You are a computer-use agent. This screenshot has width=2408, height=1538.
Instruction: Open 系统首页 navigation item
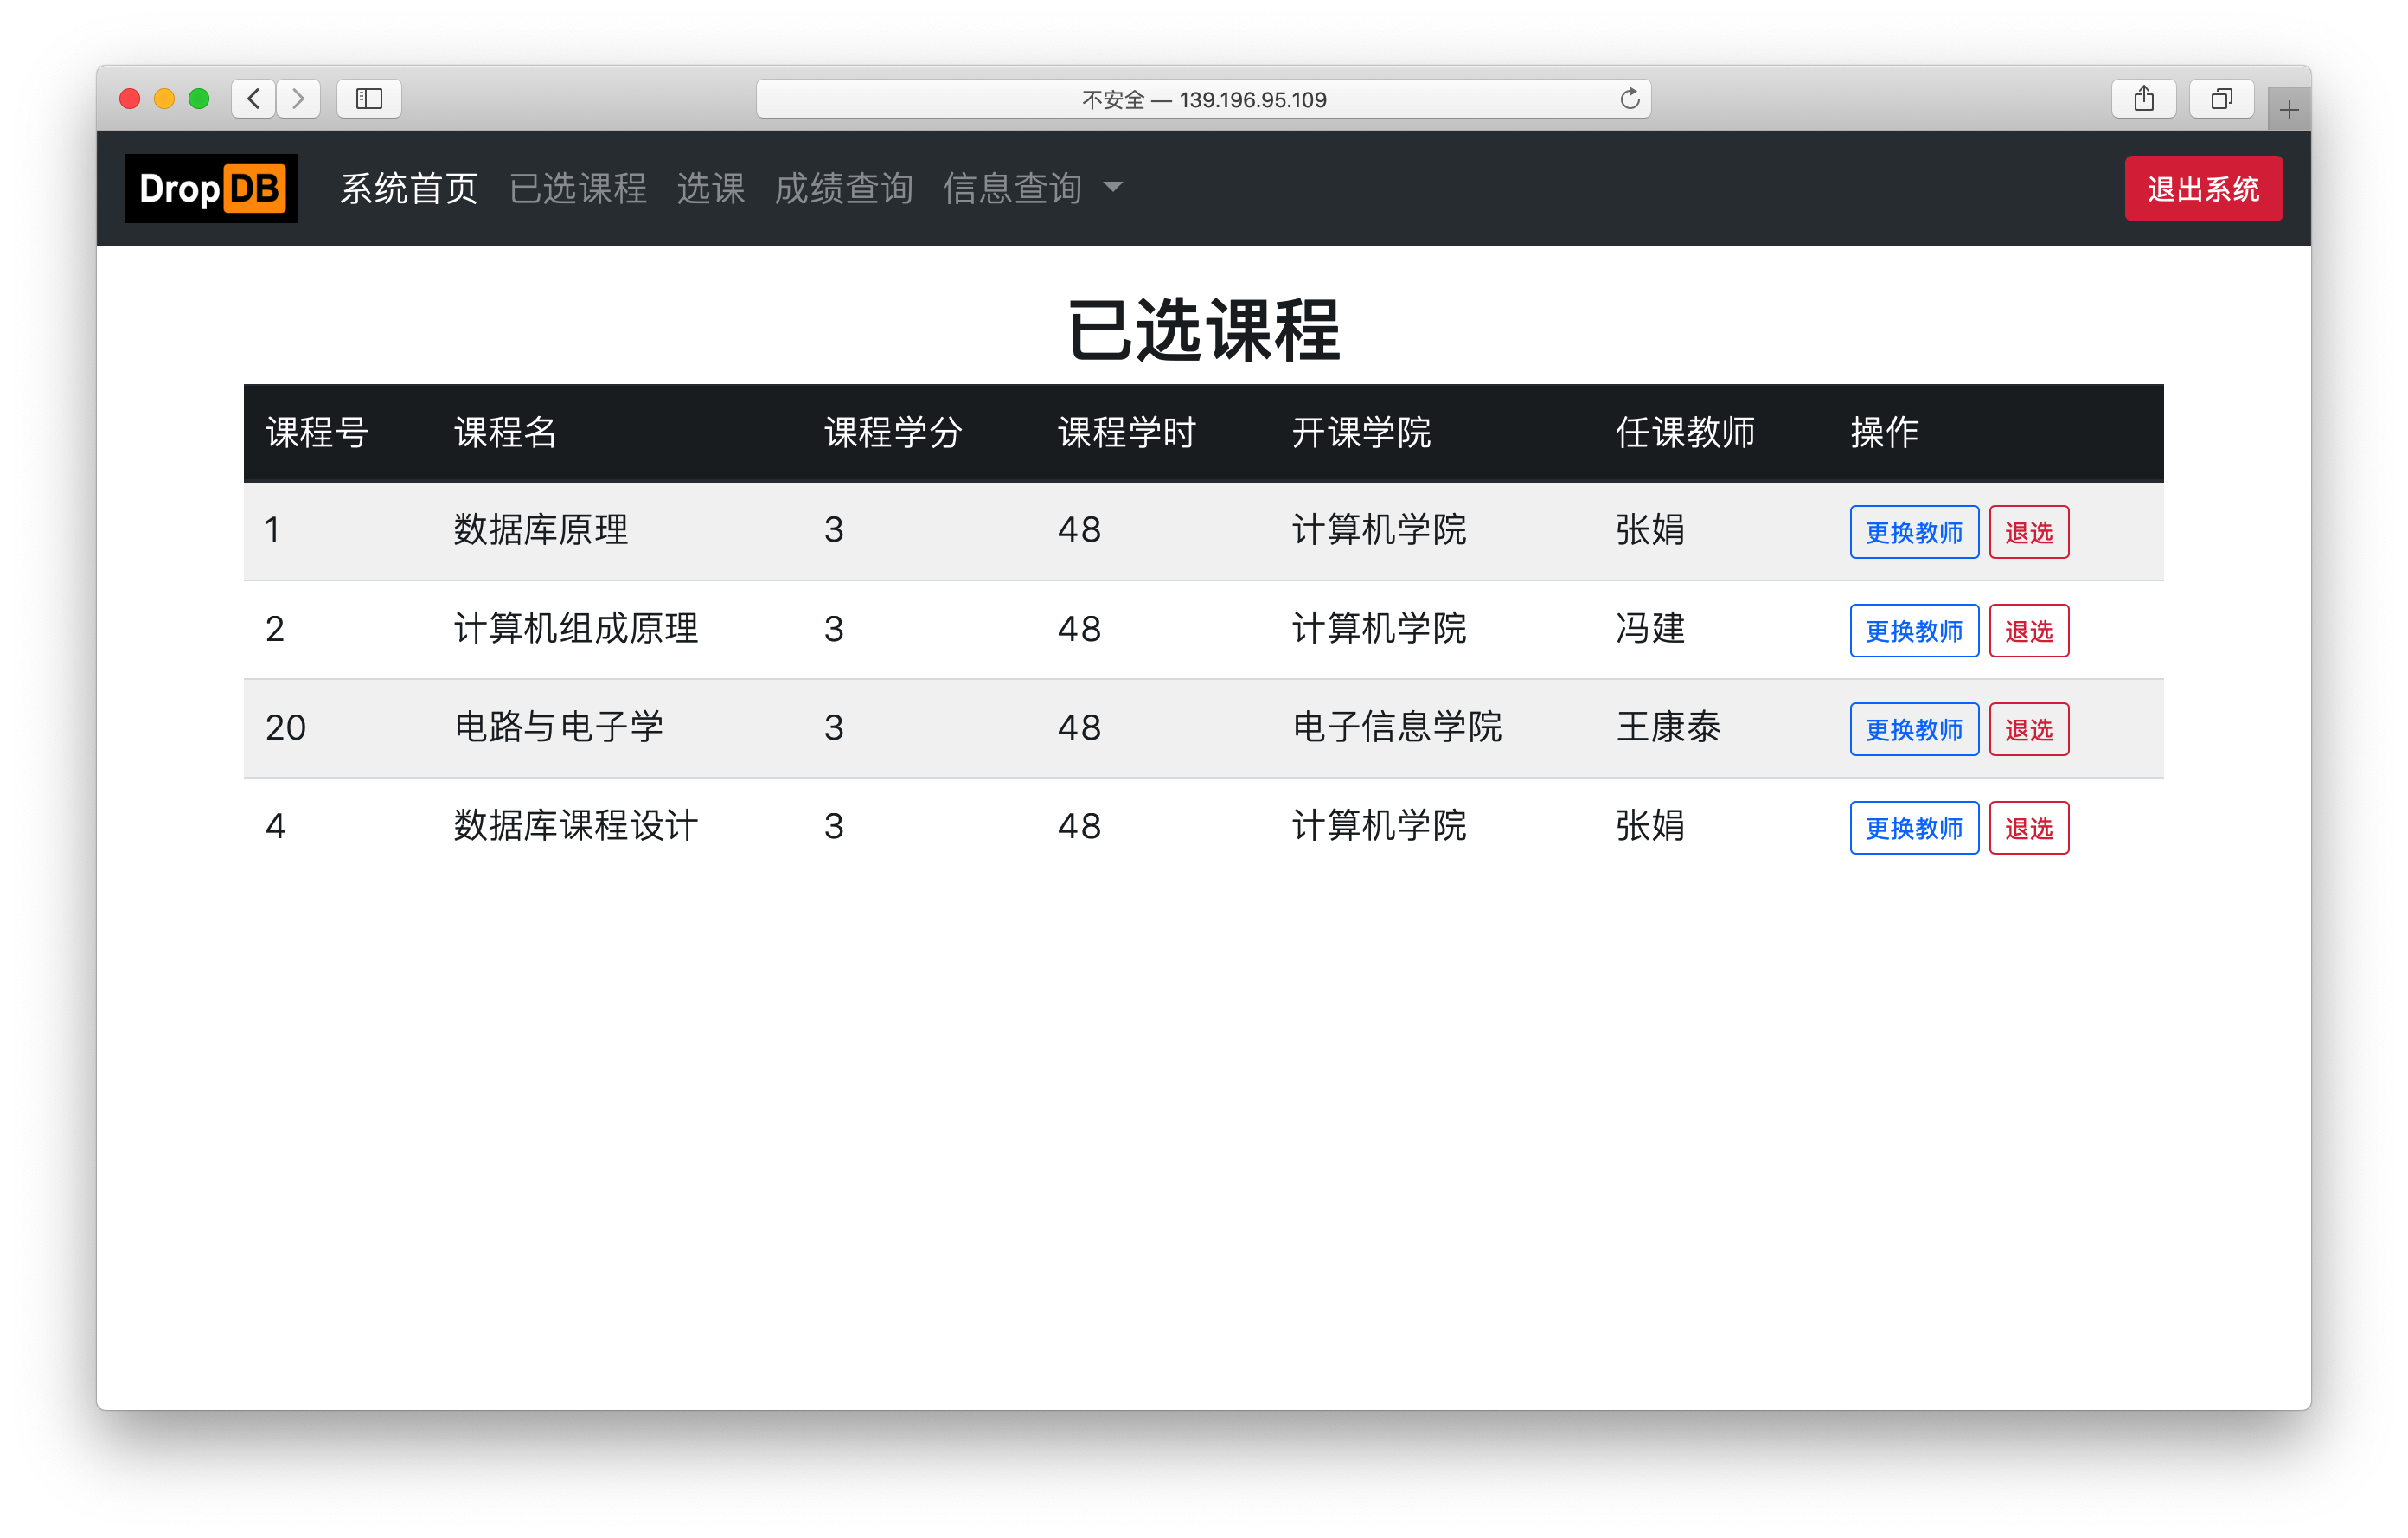click(x=409, y=188)
